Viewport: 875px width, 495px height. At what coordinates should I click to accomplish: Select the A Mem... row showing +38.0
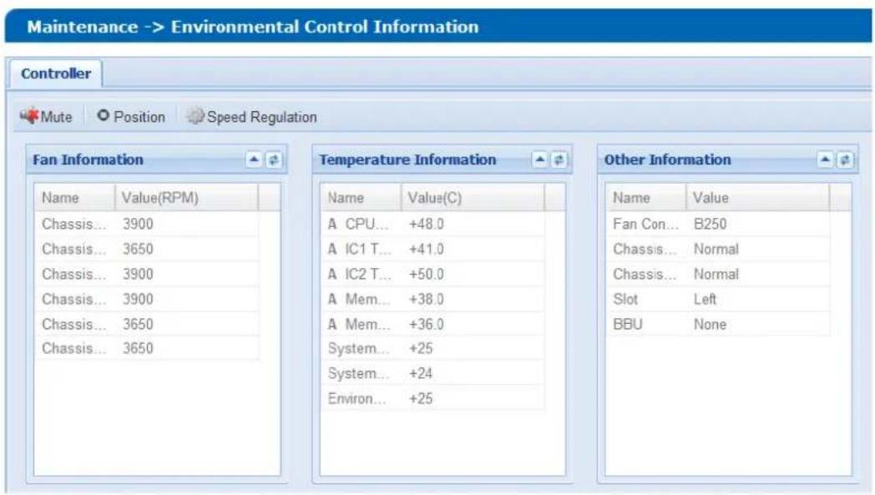click(x=432, y=299)
